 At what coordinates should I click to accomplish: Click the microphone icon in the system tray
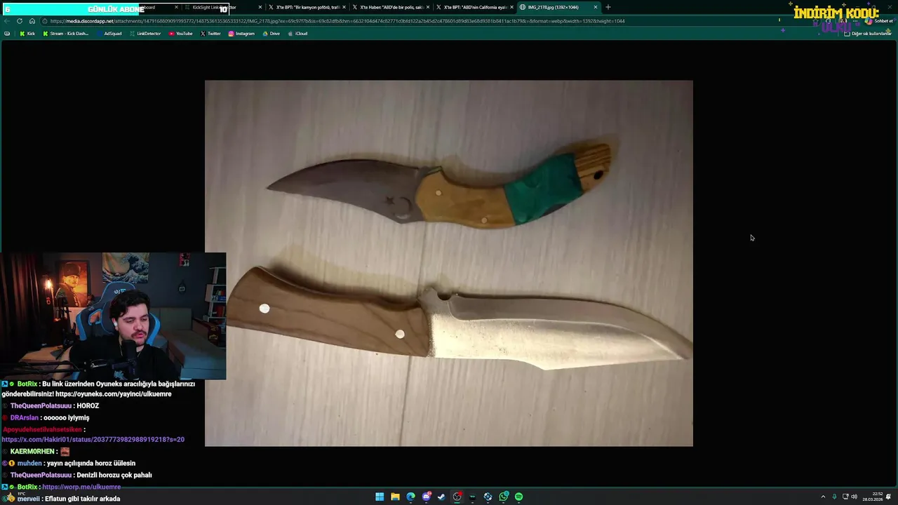[834, 497]
